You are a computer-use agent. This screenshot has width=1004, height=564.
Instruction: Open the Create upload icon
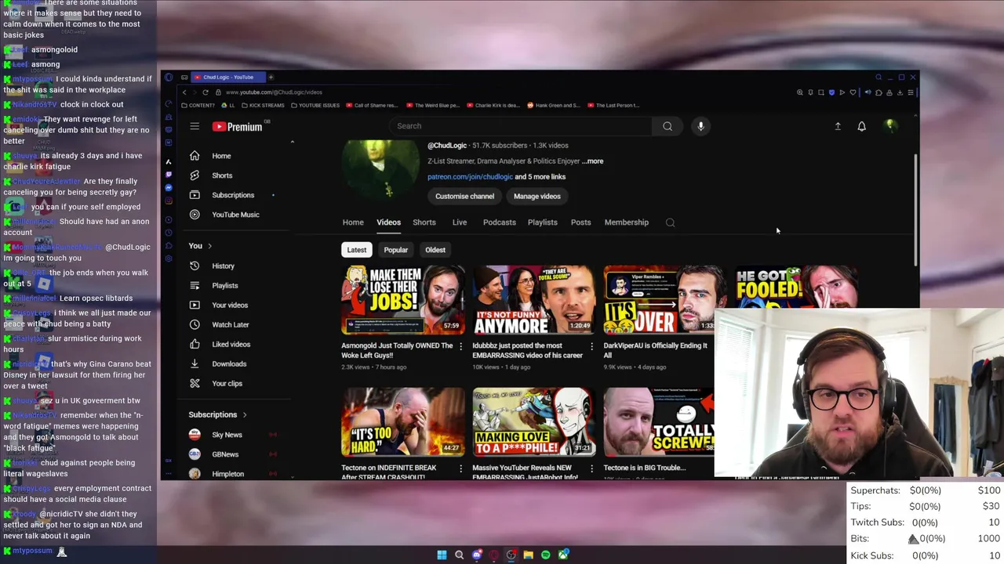pyautogui.click(x=838, y=126)
